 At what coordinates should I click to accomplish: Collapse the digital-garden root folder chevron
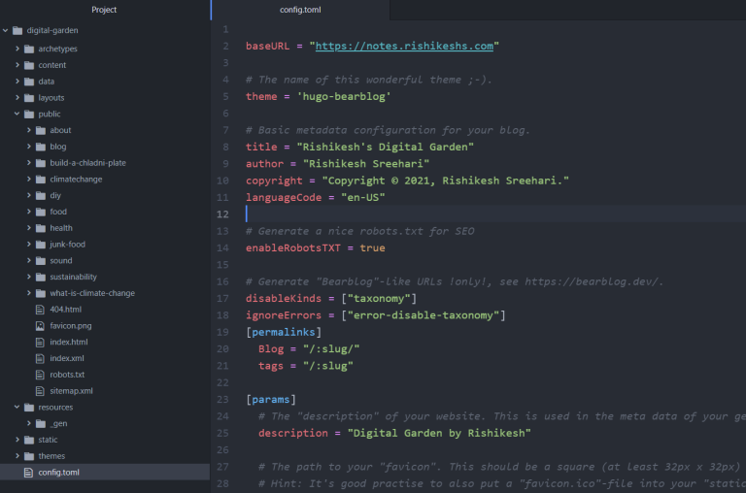(x=6, y=30)
